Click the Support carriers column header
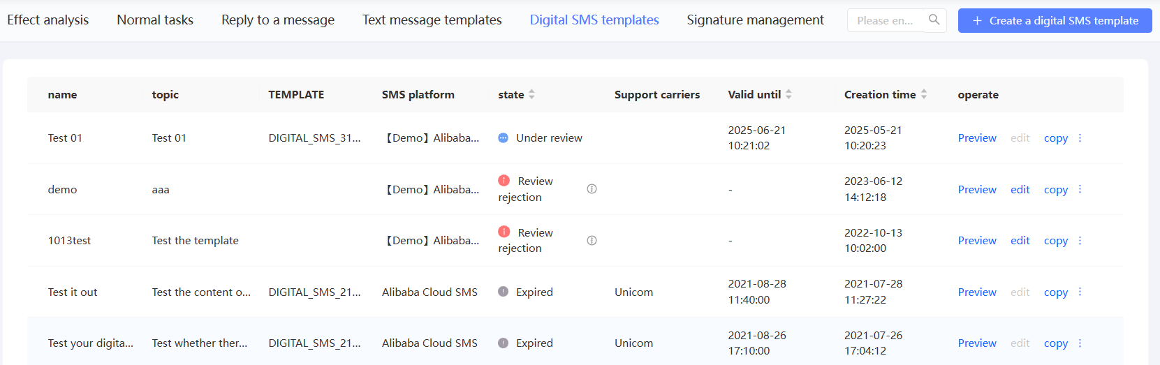The width and height of the screenshot is (1160, 365). tap(657, 94)
